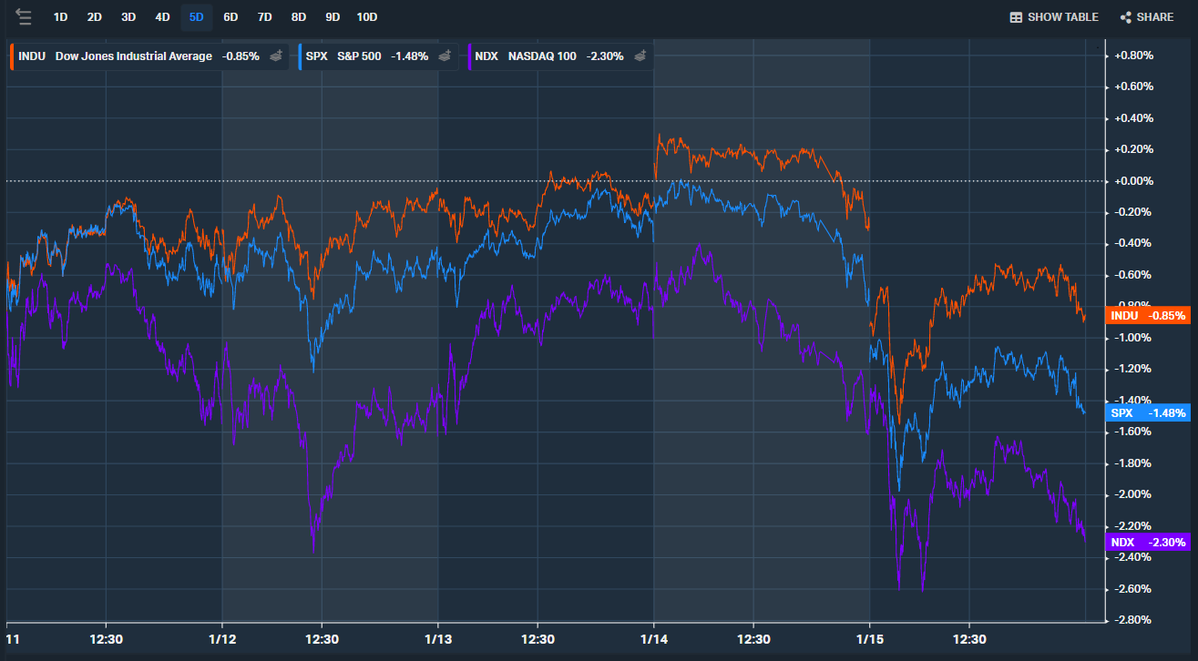Click the -2.80% label on the y-axis

(x=1134, y=620)
